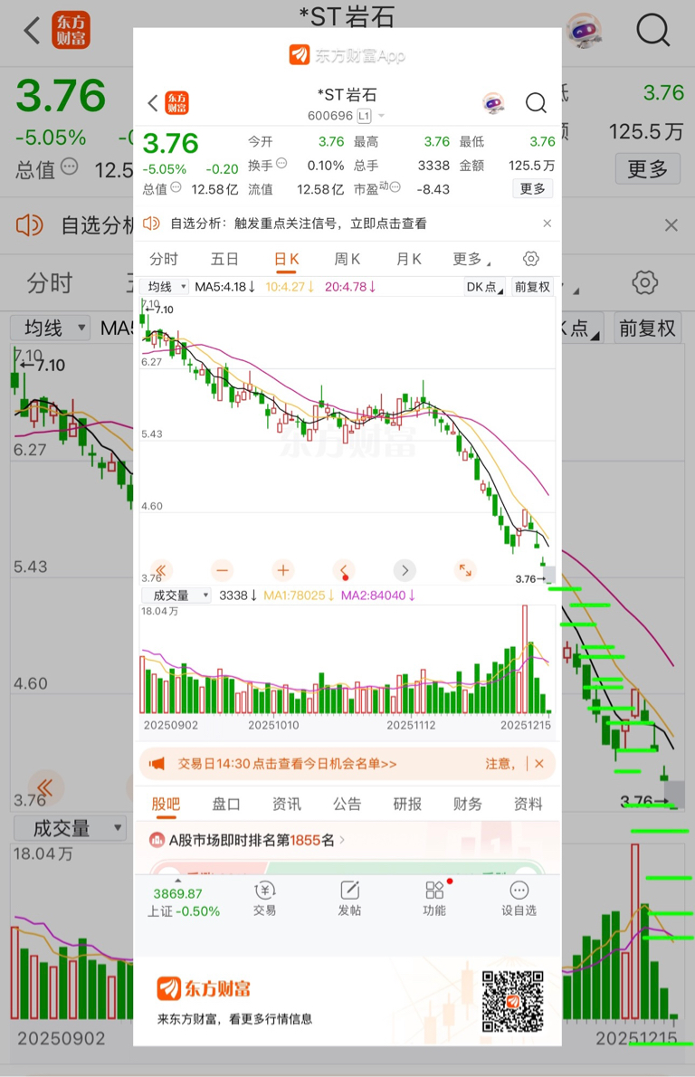Zoom in chart with plus button
This screenshot has width=695, height=1077.
click(x=283, y=570)
